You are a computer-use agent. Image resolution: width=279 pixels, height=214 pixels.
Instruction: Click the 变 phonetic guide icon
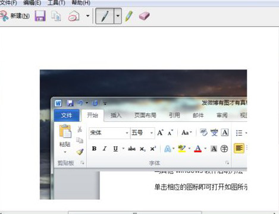[214, 133]
